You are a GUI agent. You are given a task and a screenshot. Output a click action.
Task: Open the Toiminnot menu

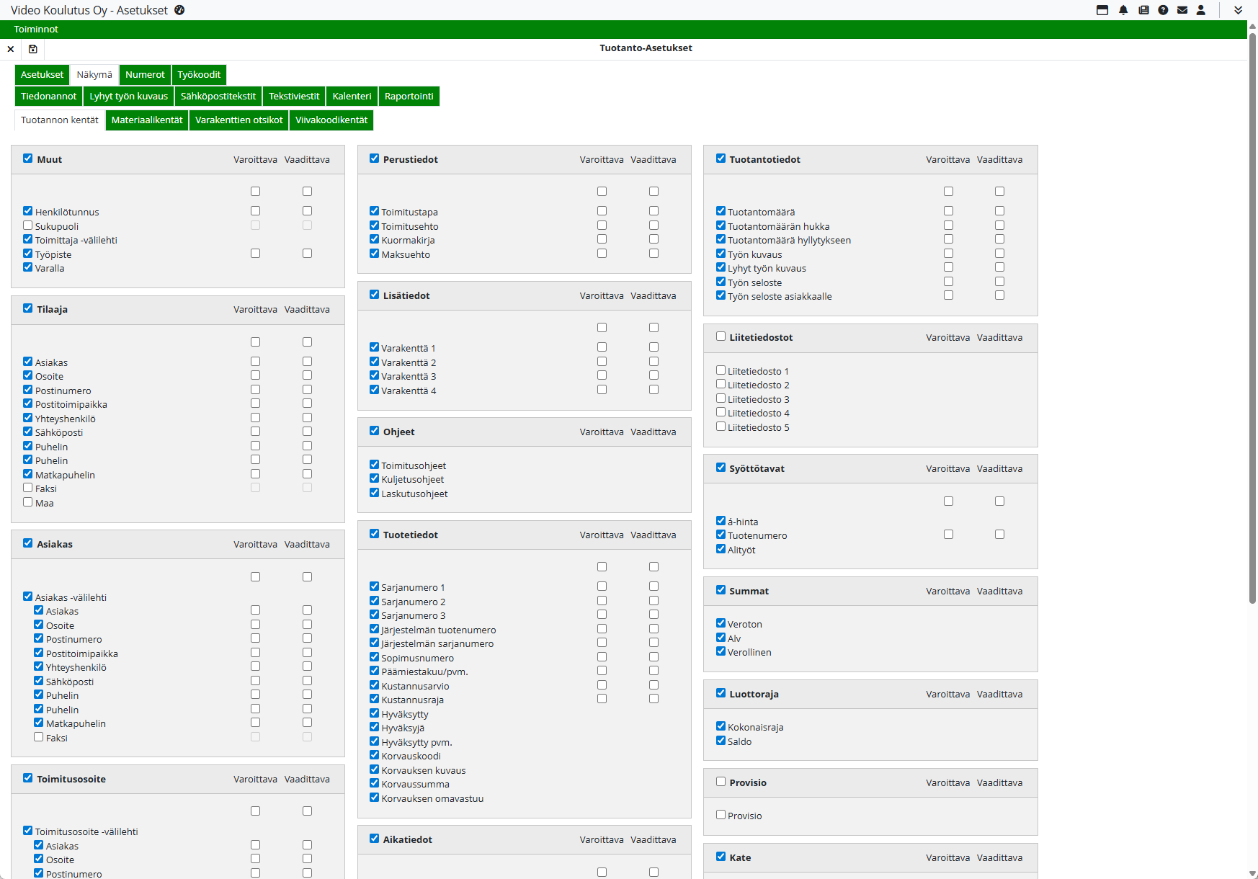click(x=36, y=30)
